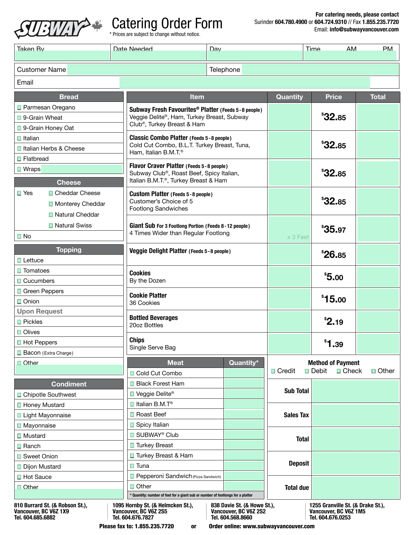Click the Wraps text field
Image resolution: width=414 pixels, height=535 pixels.
click(82, 169)
